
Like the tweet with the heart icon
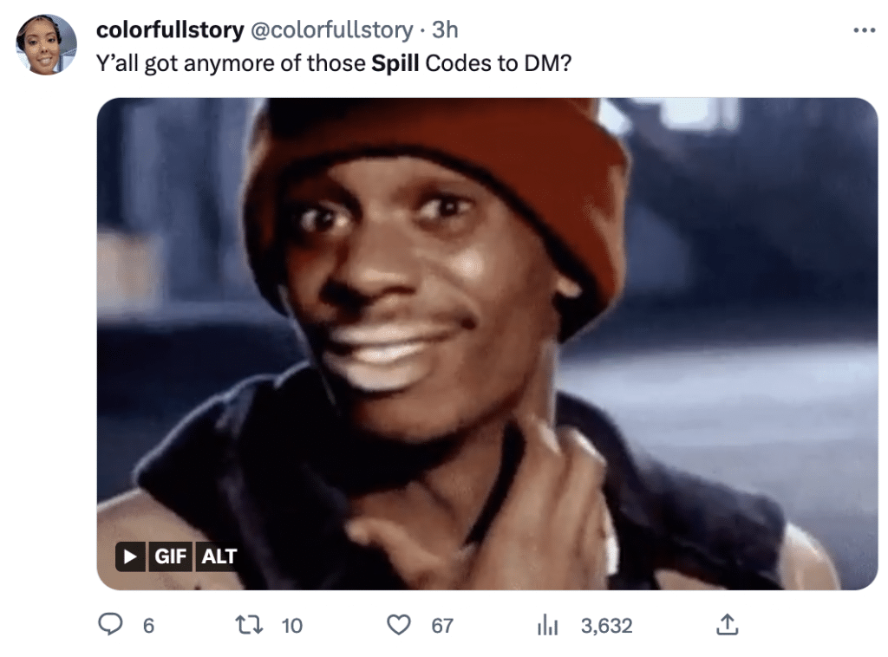point(399,625)
